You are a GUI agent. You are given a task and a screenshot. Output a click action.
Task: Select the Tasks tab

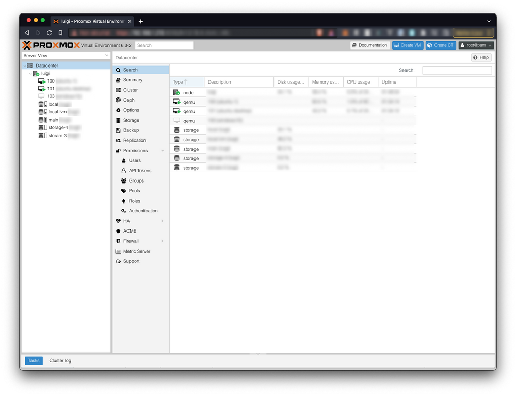[x=34, y=360]
